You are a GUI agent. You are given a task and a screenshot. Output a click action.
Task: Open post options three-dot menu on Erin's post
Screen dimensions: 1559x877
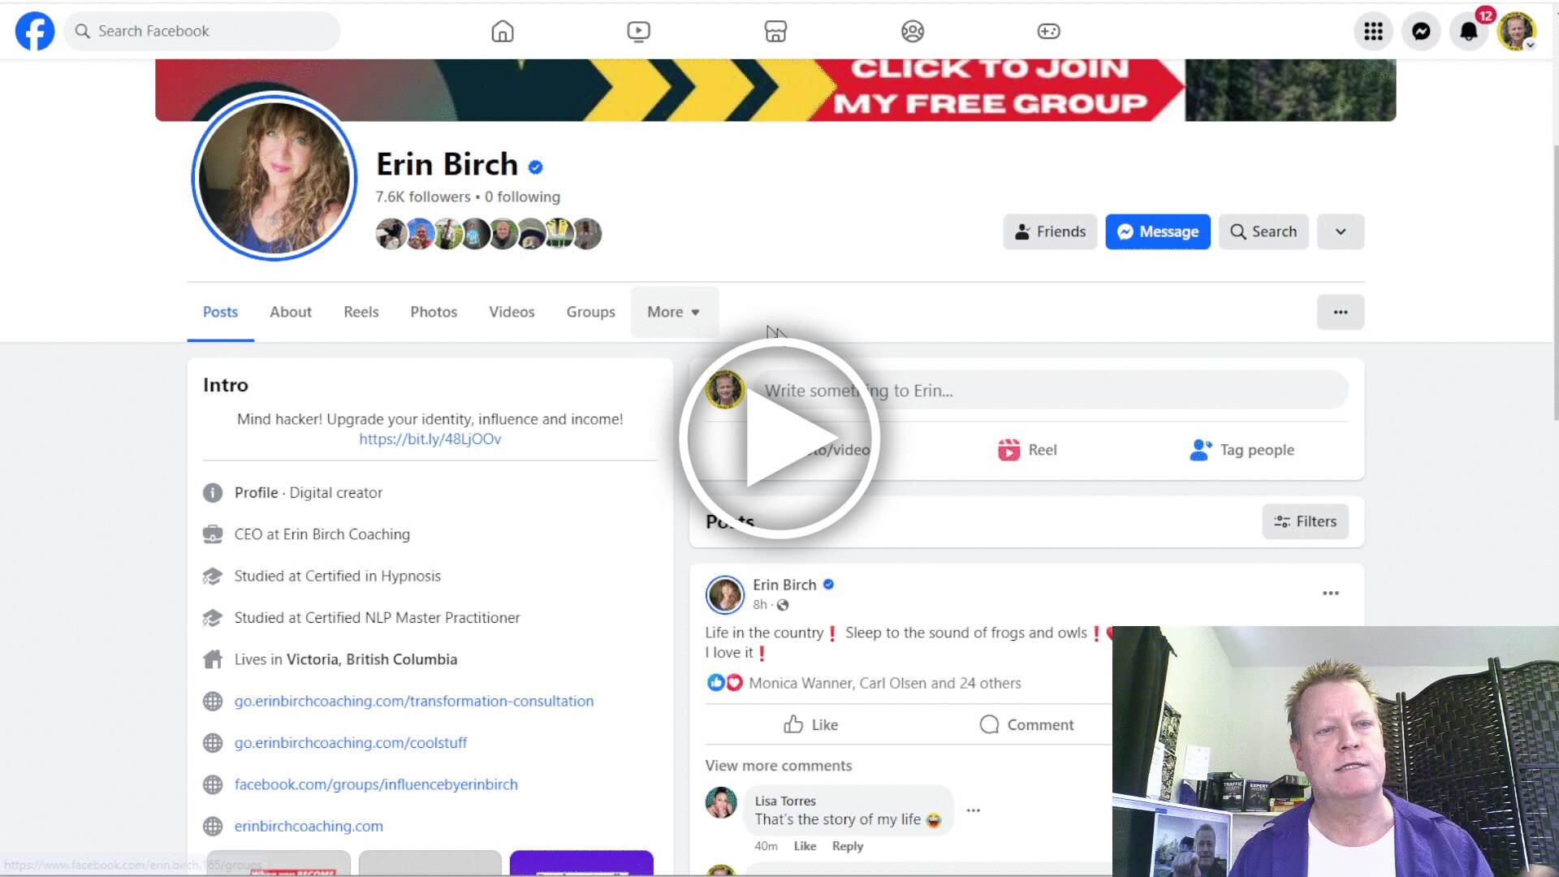[x=1331, y=593]
